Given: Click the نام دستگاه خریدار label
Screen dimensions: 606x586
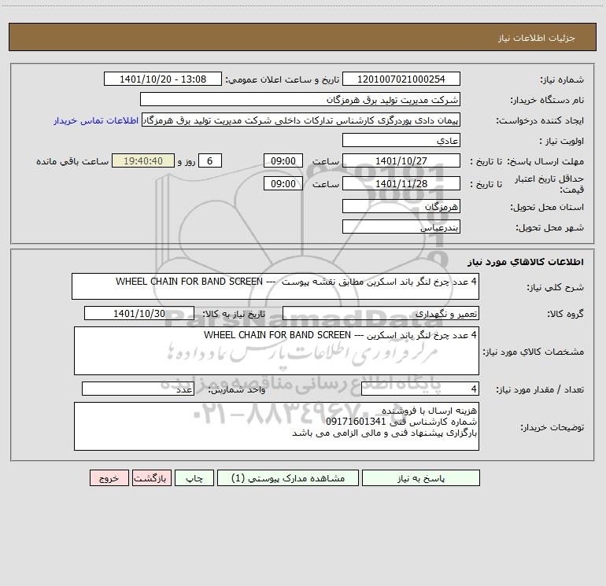Looking at the screenshot, I should (x=547, y=101).
